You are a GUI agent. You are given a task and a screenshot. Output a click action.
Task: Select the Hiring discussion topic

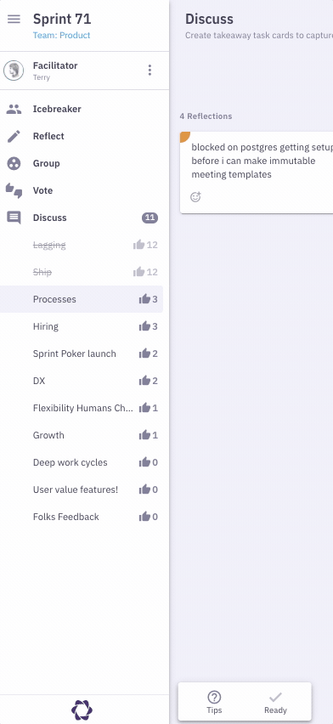click(82, 326)
